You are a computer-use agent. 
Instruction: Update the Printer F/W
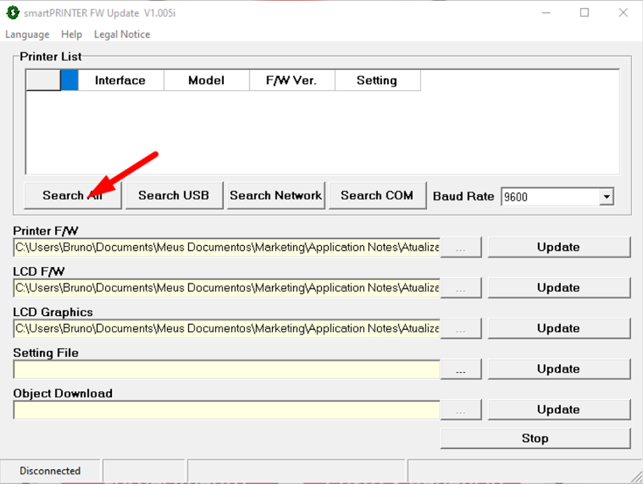coord(558,247)
